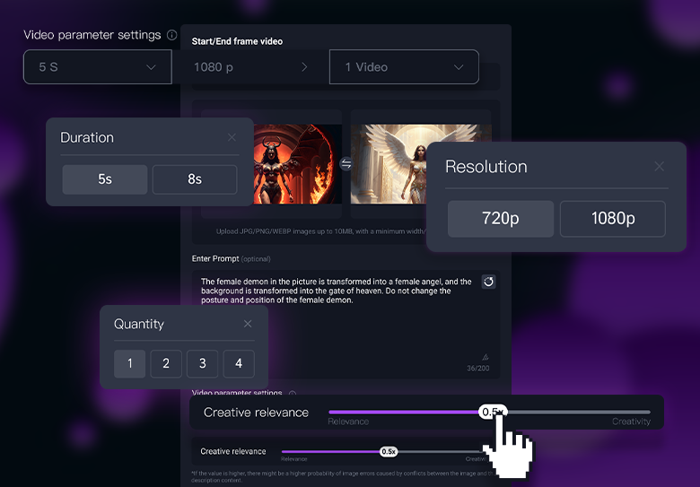Open the 5 S duration dropdown

[97, 67]
